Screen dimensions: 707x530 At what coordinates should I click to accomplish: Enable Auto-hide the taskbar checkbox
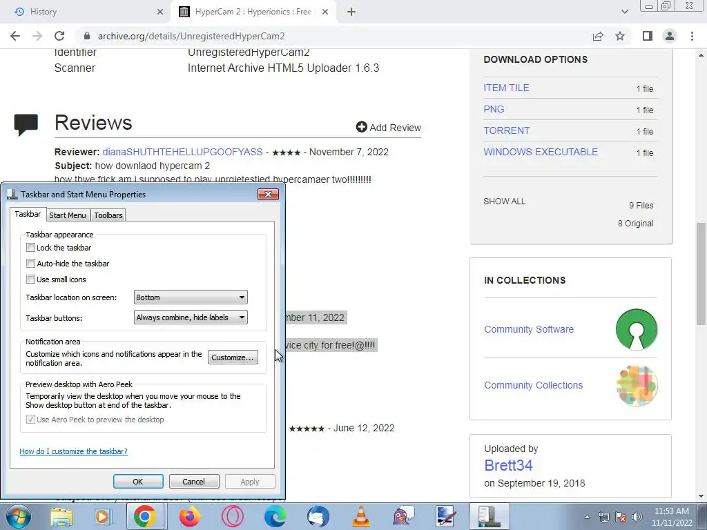[x=30, y=263]
